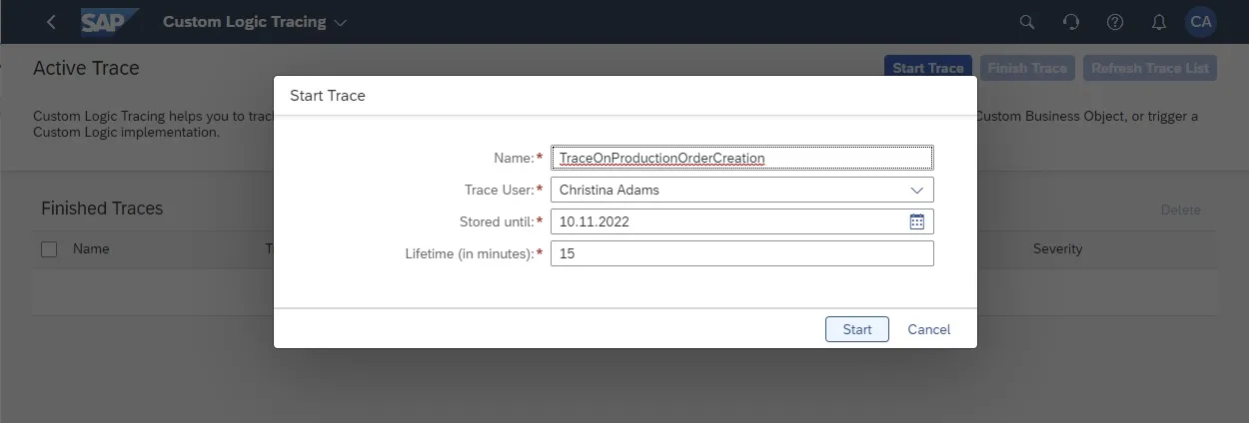Click the Start Trace button in background
Image resolution: width=1249 pixels, height=423 pixels.
point(928,68)
